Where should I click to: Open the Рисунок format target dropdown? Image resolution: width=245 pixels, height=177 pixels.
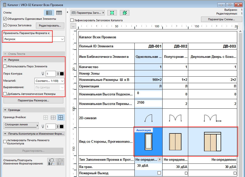pyautogui.click(x=34, y=39)
